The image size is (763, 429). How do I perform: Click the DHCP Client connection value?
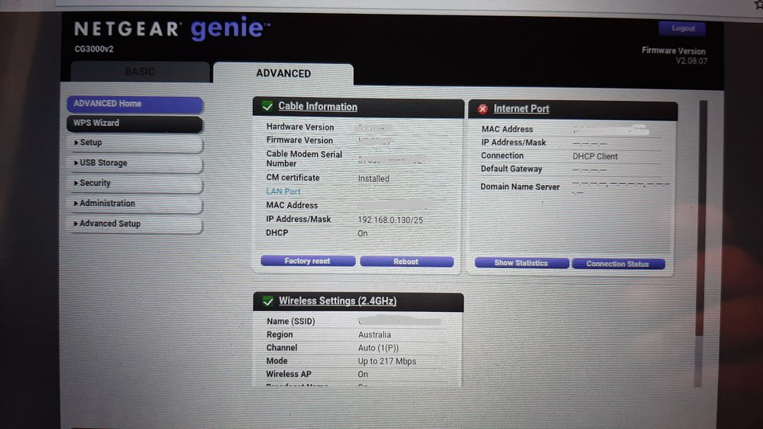pyautogui.click(x=595, y=156)
